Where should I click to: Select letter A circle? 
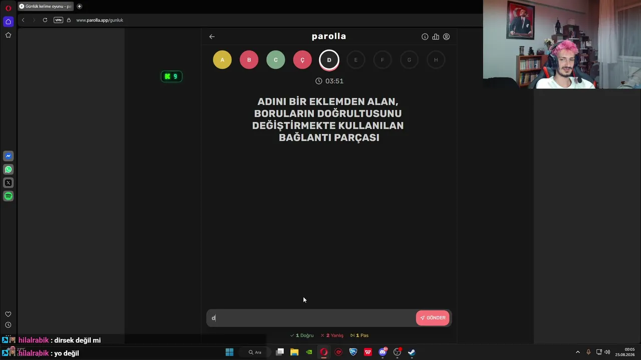[x=222, y=60]
